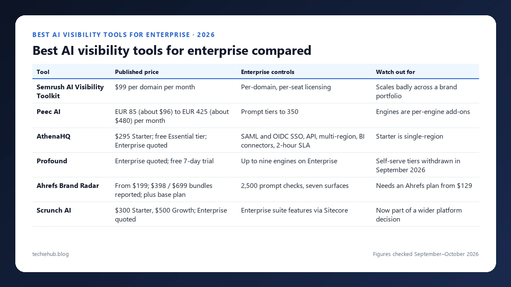Viewport: 511px width, 287px height.
Task: Click the '$99 per domain per month' cell
Action: (x=155, y=87)
